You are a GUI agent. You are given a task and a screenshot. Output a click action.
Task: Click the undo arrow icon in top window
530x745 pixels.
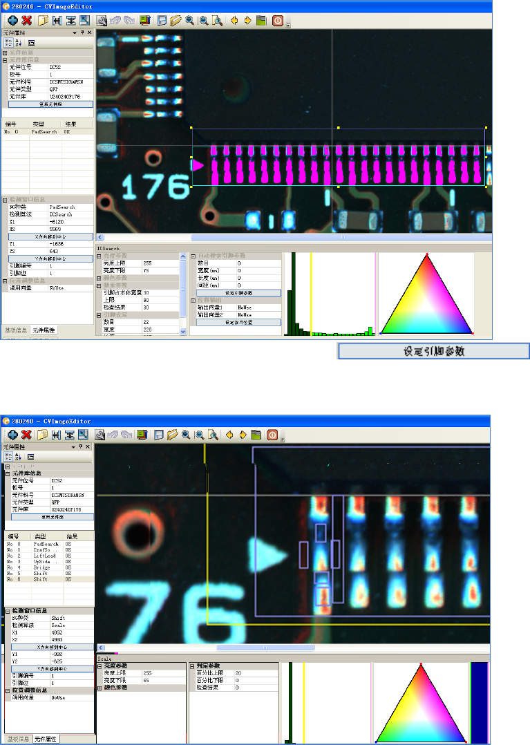click(115, 21)
